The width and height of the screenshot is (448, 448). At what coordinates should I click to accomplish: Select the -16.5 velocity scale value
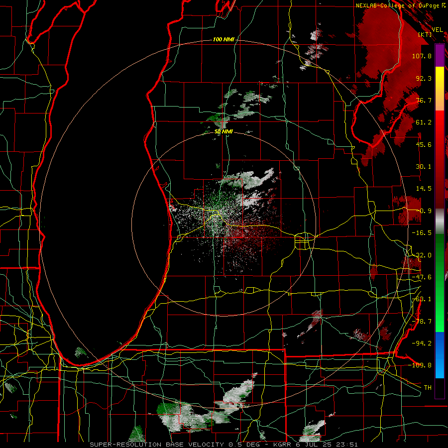(x=422, y=233)
